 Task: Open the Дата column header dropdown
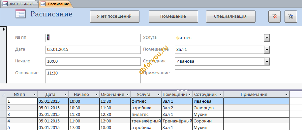pos(65,95)
